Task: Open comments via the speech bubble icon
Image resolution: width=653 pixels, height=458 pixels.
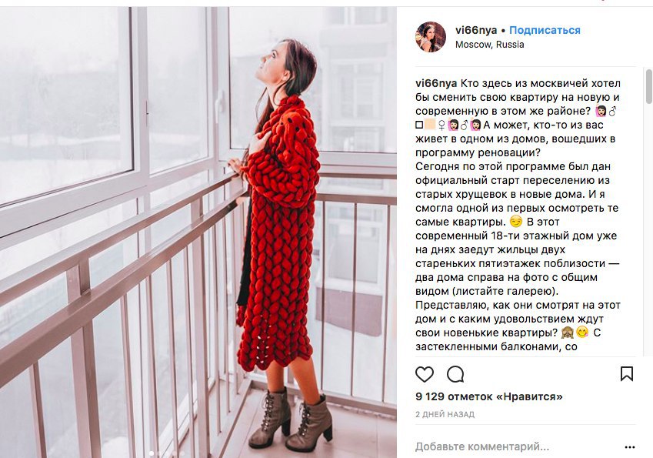Action: (455, 374)
